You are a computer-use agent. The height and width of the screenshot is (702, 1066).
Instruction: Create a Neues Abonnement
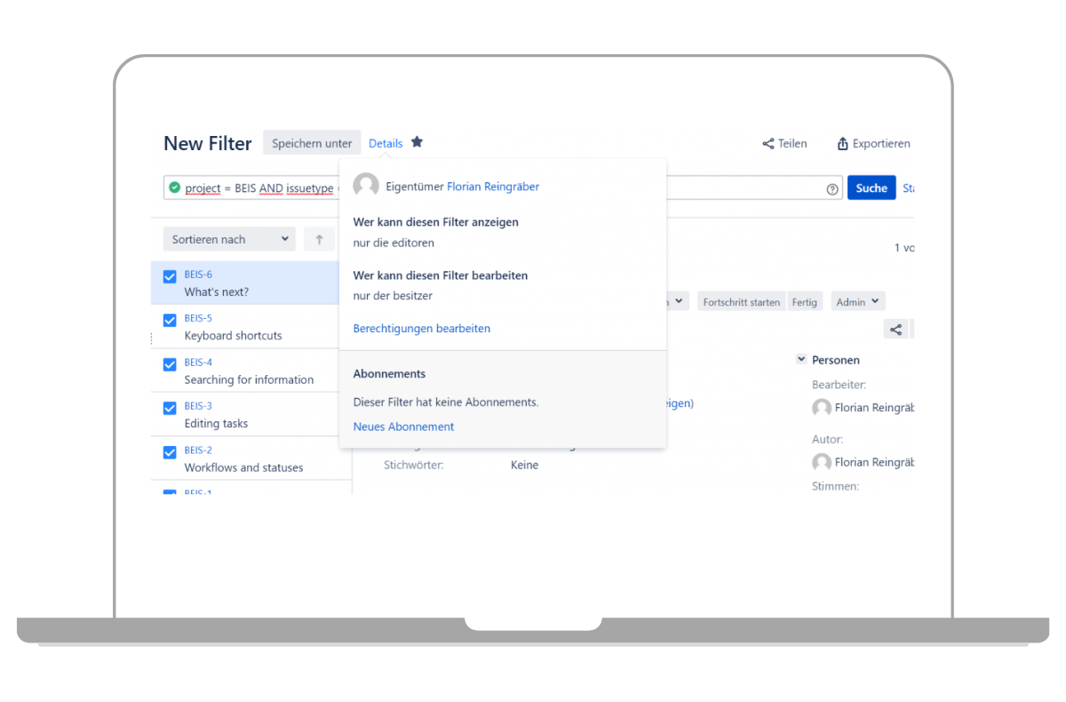pos(402,426)
